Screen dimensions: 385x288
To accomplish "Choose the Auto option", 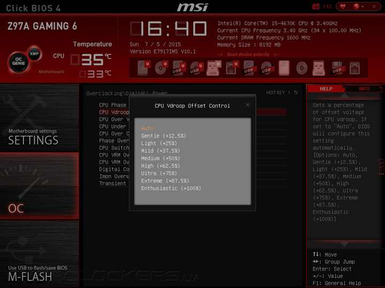I will tap(148, 128).
